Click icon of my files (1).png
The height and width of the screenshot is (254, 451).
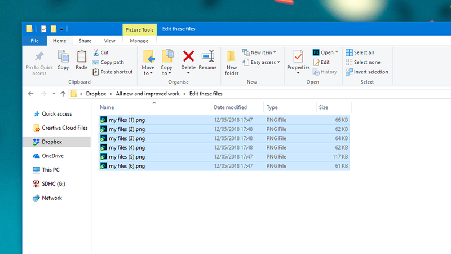(104, 120)
